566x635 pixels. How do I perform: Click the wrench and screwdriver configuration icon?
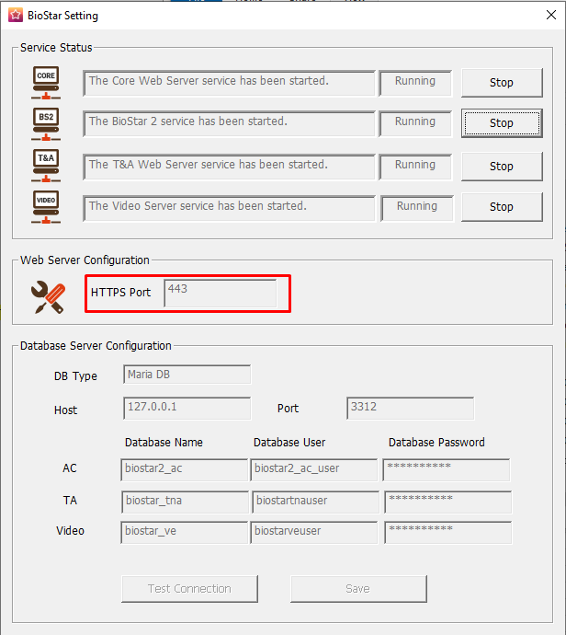(47, 294)
